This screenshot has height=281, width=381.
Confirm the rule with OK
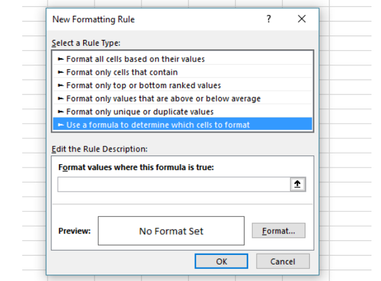[x=222, y=261]
